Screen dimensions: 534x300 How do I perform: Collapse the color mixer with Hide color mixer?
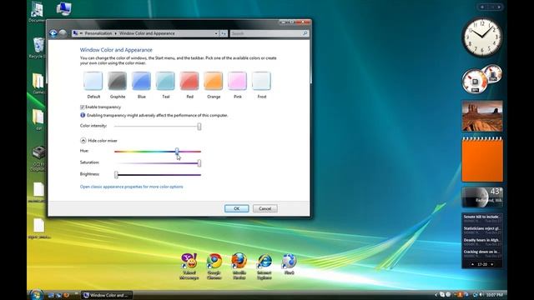[x=98, y=141]
